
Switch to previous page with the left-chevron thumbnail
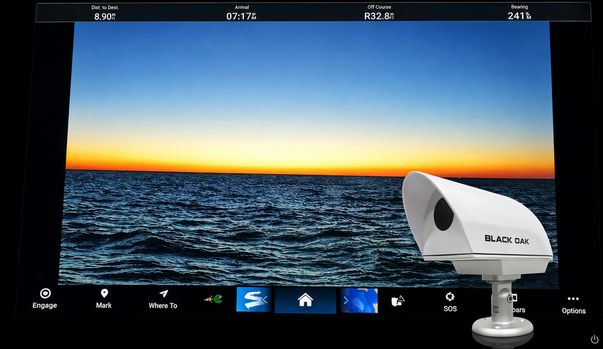coord(254,299)
